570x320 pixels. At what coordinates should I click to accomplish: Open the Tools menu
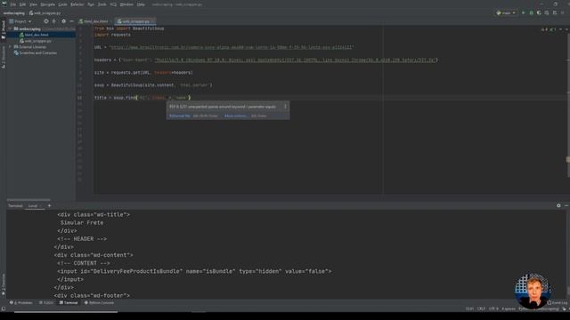click(102, 4)
